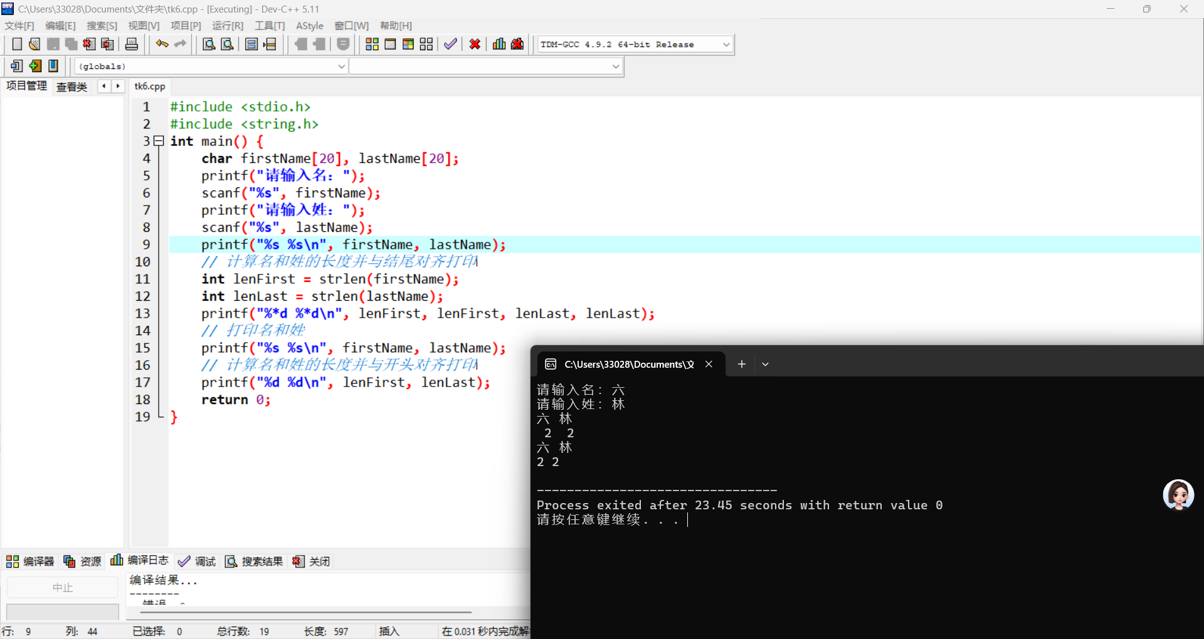Switch to the 搜索结果 bottom tab
This screenshot has width=1204, height=639.
254,561
